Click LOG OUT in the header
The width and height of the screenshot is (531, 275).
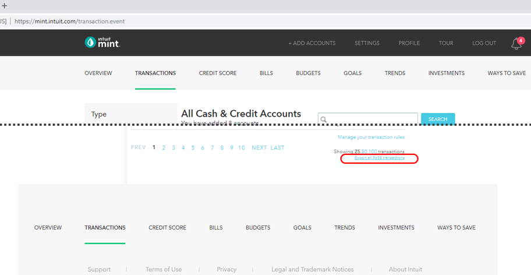[x=484, y=43]
